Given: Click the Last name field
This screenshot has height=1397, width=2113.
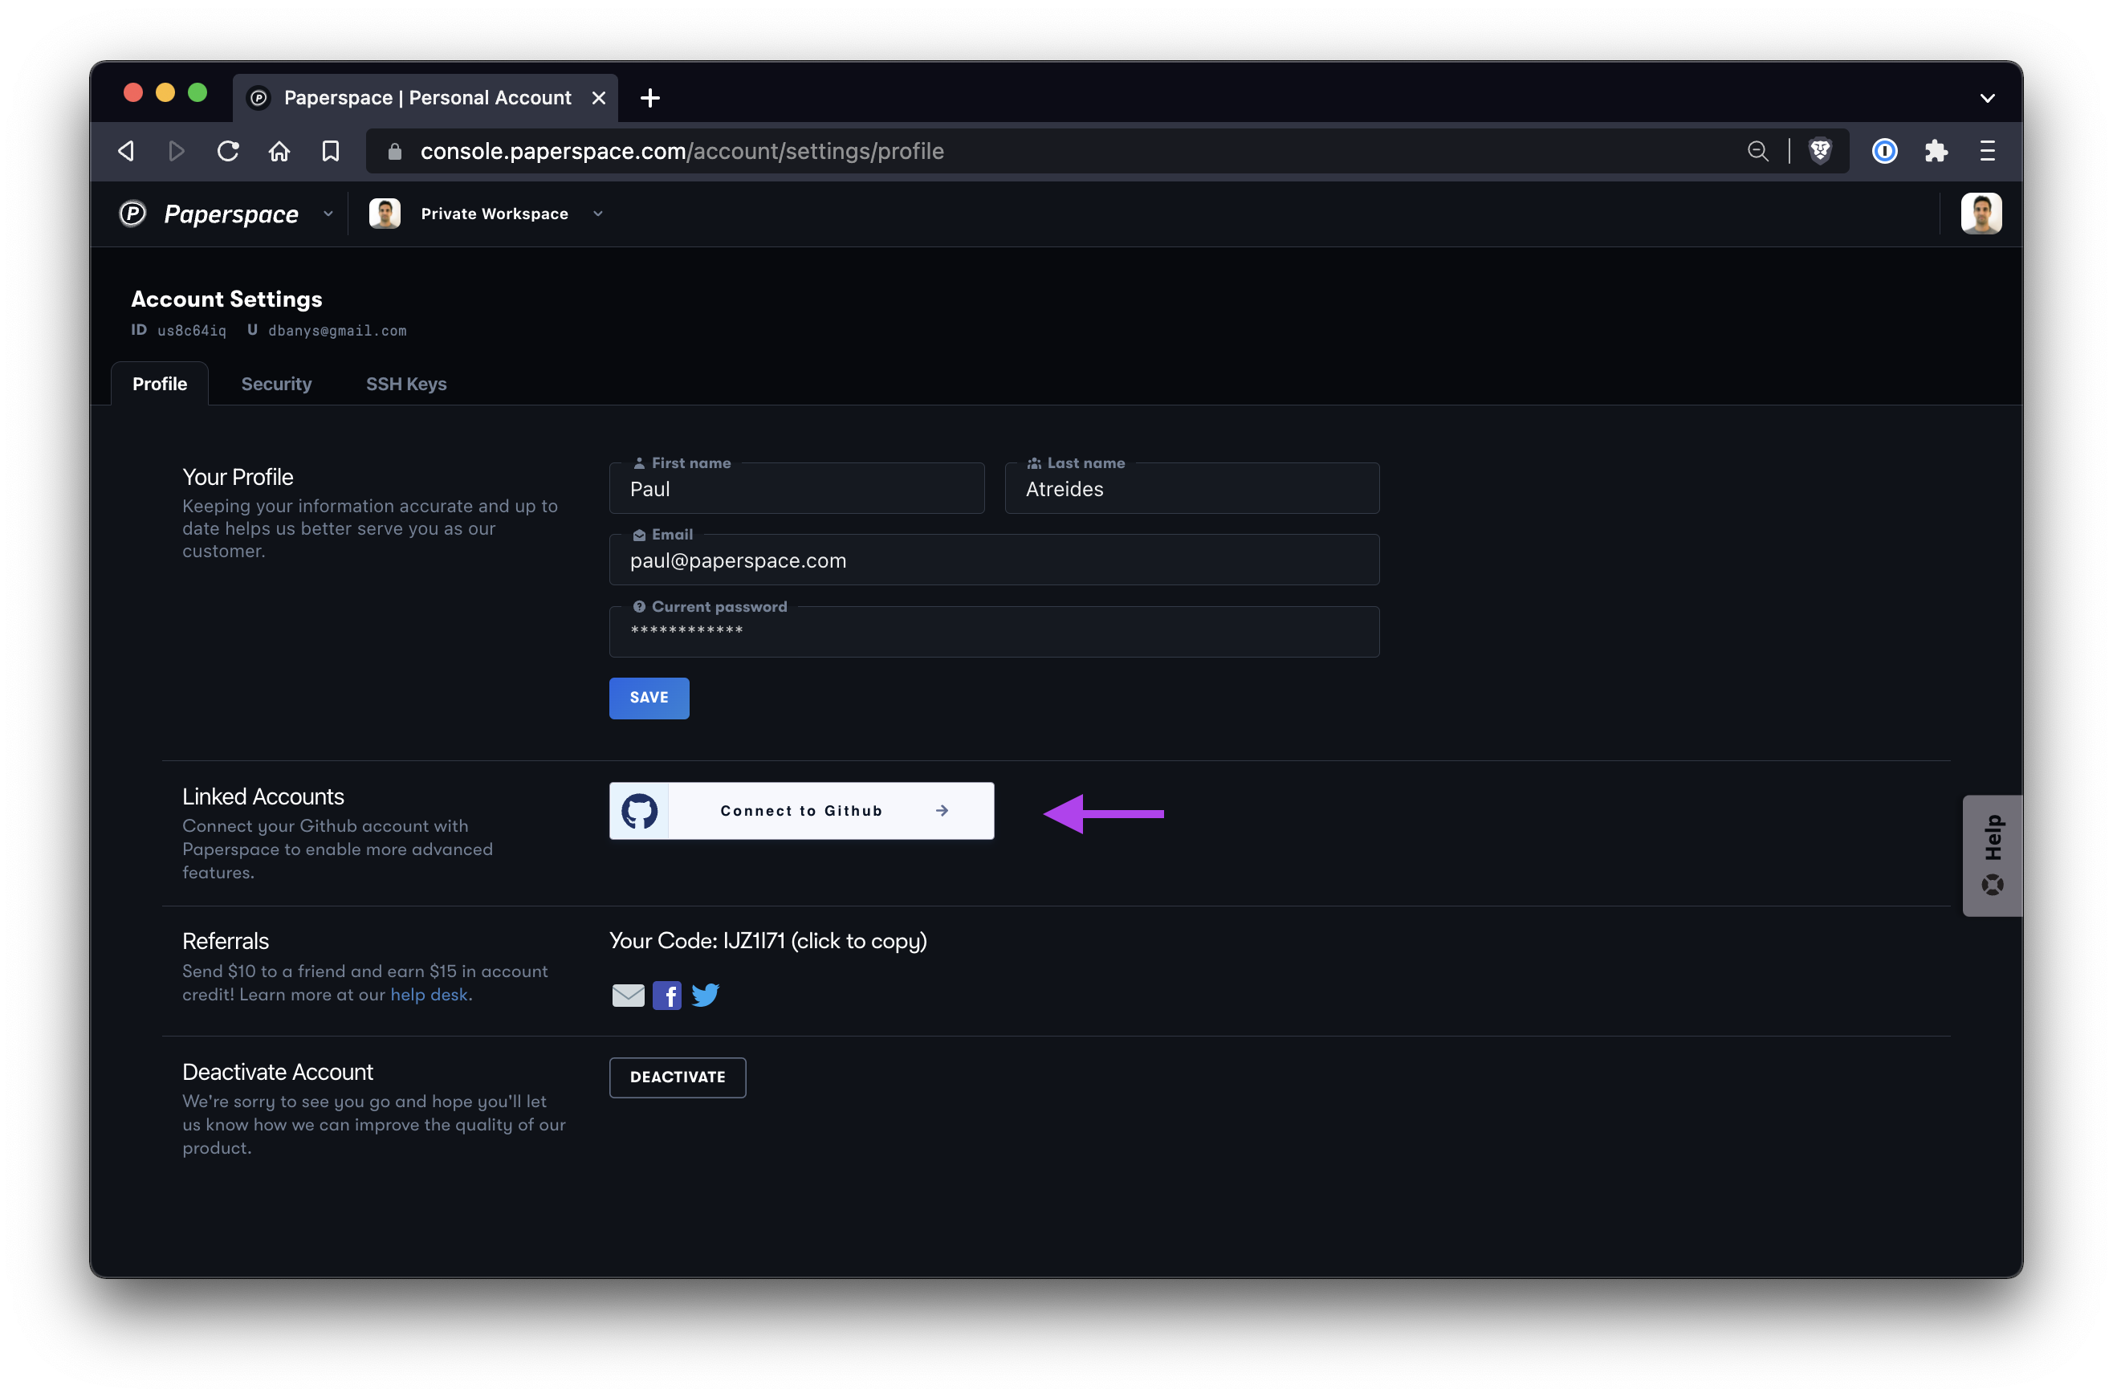Looking at the screenshot, I should 1192,488.
